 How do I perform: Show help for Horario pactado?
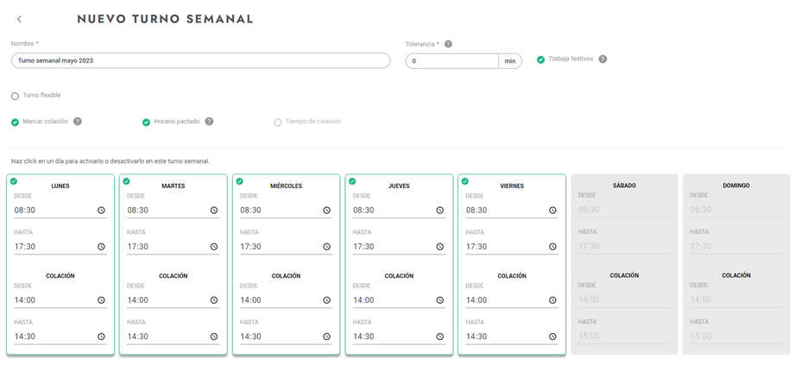point(209,122)
